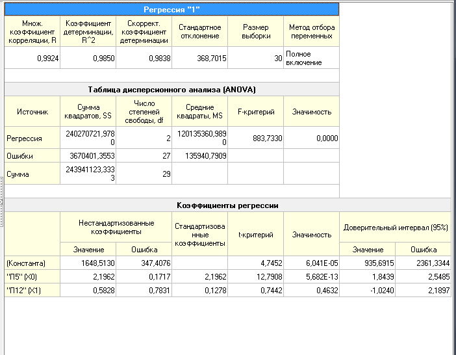Select the П5 error value 0,1717

pyautogui.click(x=144, y=276)
